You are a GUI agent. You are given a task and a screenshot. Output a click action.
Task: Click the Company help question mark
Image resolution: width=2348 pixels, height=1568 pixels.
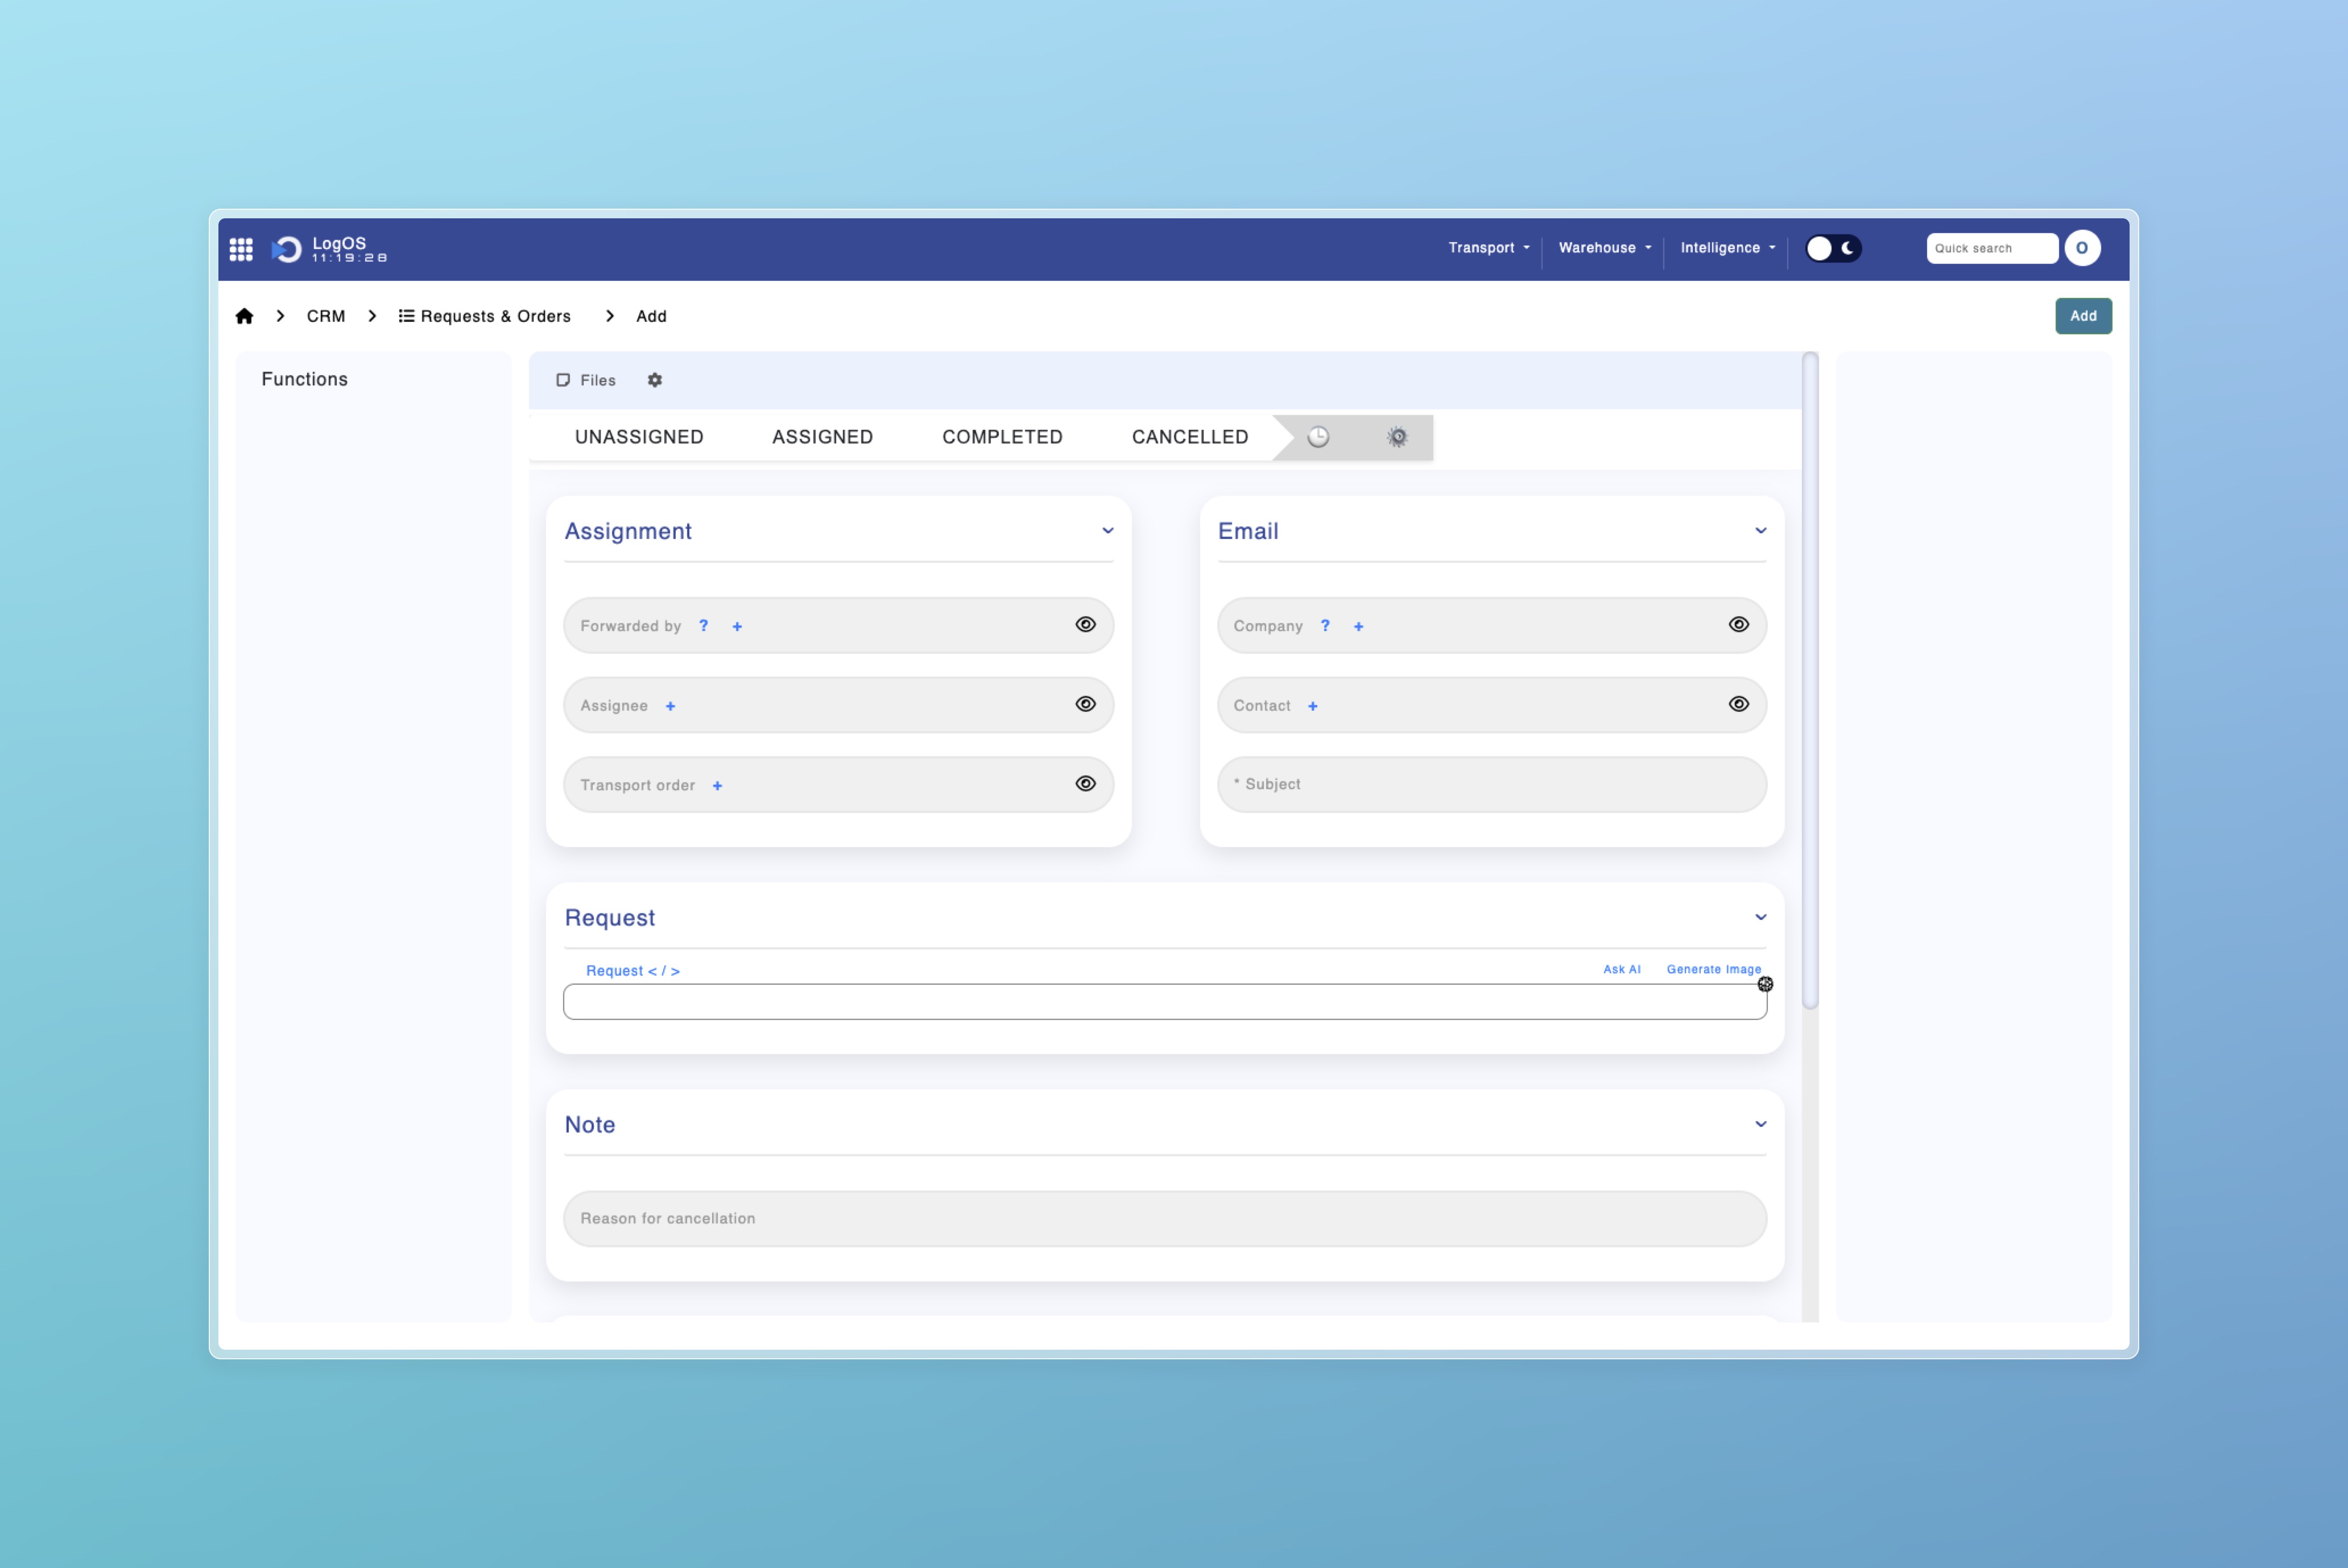[x=1325, y=625]
